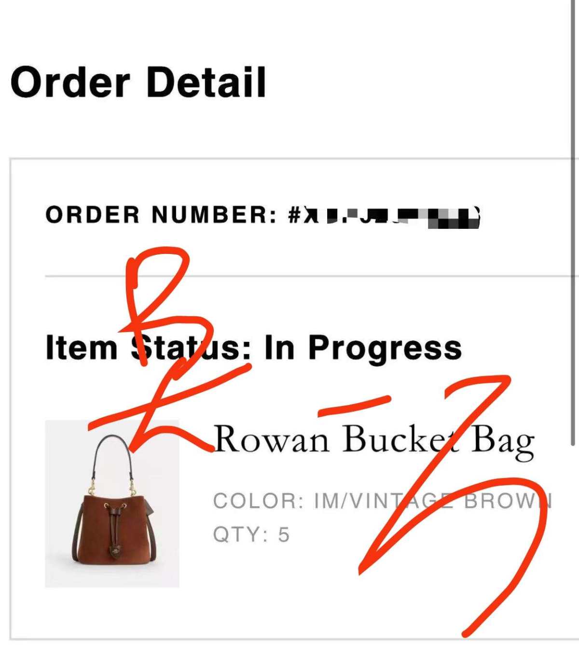Viewport: 579px width, 659px height.
Task: Click the red handwritten dash mark
Action: click(x=355, y=406)
